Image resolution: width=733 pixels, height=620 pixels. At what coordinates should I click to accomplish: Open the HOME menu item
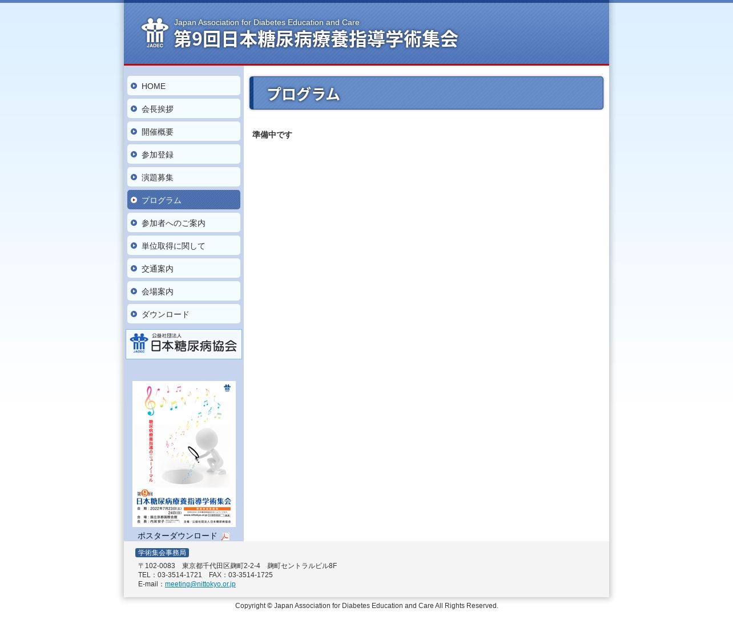pos(184,86)
